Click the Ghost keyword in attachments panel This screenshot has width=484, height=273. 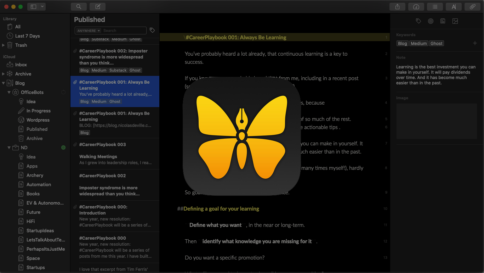point(436,43)
